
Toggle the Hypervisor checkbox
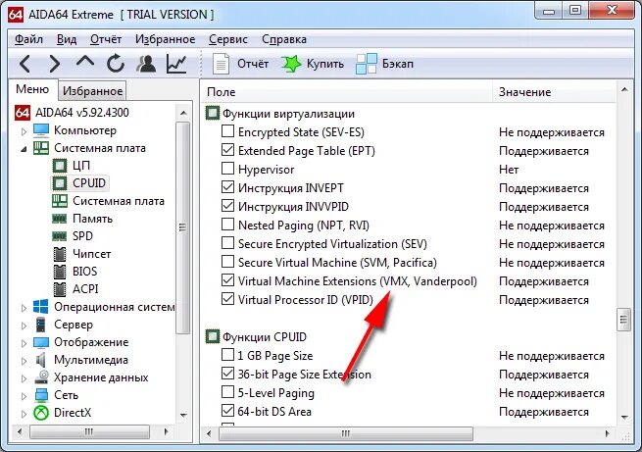[x=227, y=169]
